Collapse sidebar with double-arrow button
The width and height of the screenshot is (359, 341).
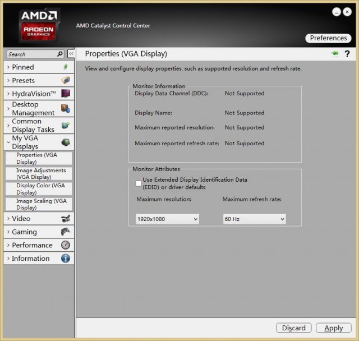tap(71, 54)
